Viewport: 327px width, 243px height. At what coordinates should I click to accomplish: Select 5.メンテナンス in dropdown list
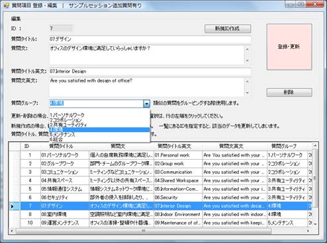click(x=99, y=135)
